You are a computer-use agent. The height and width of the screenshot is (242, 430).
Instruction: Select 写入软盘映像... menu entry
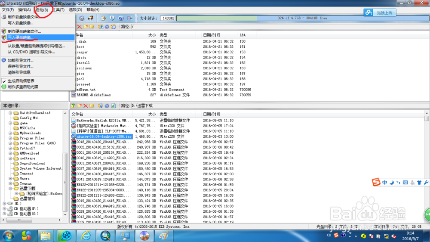[37, 23]
